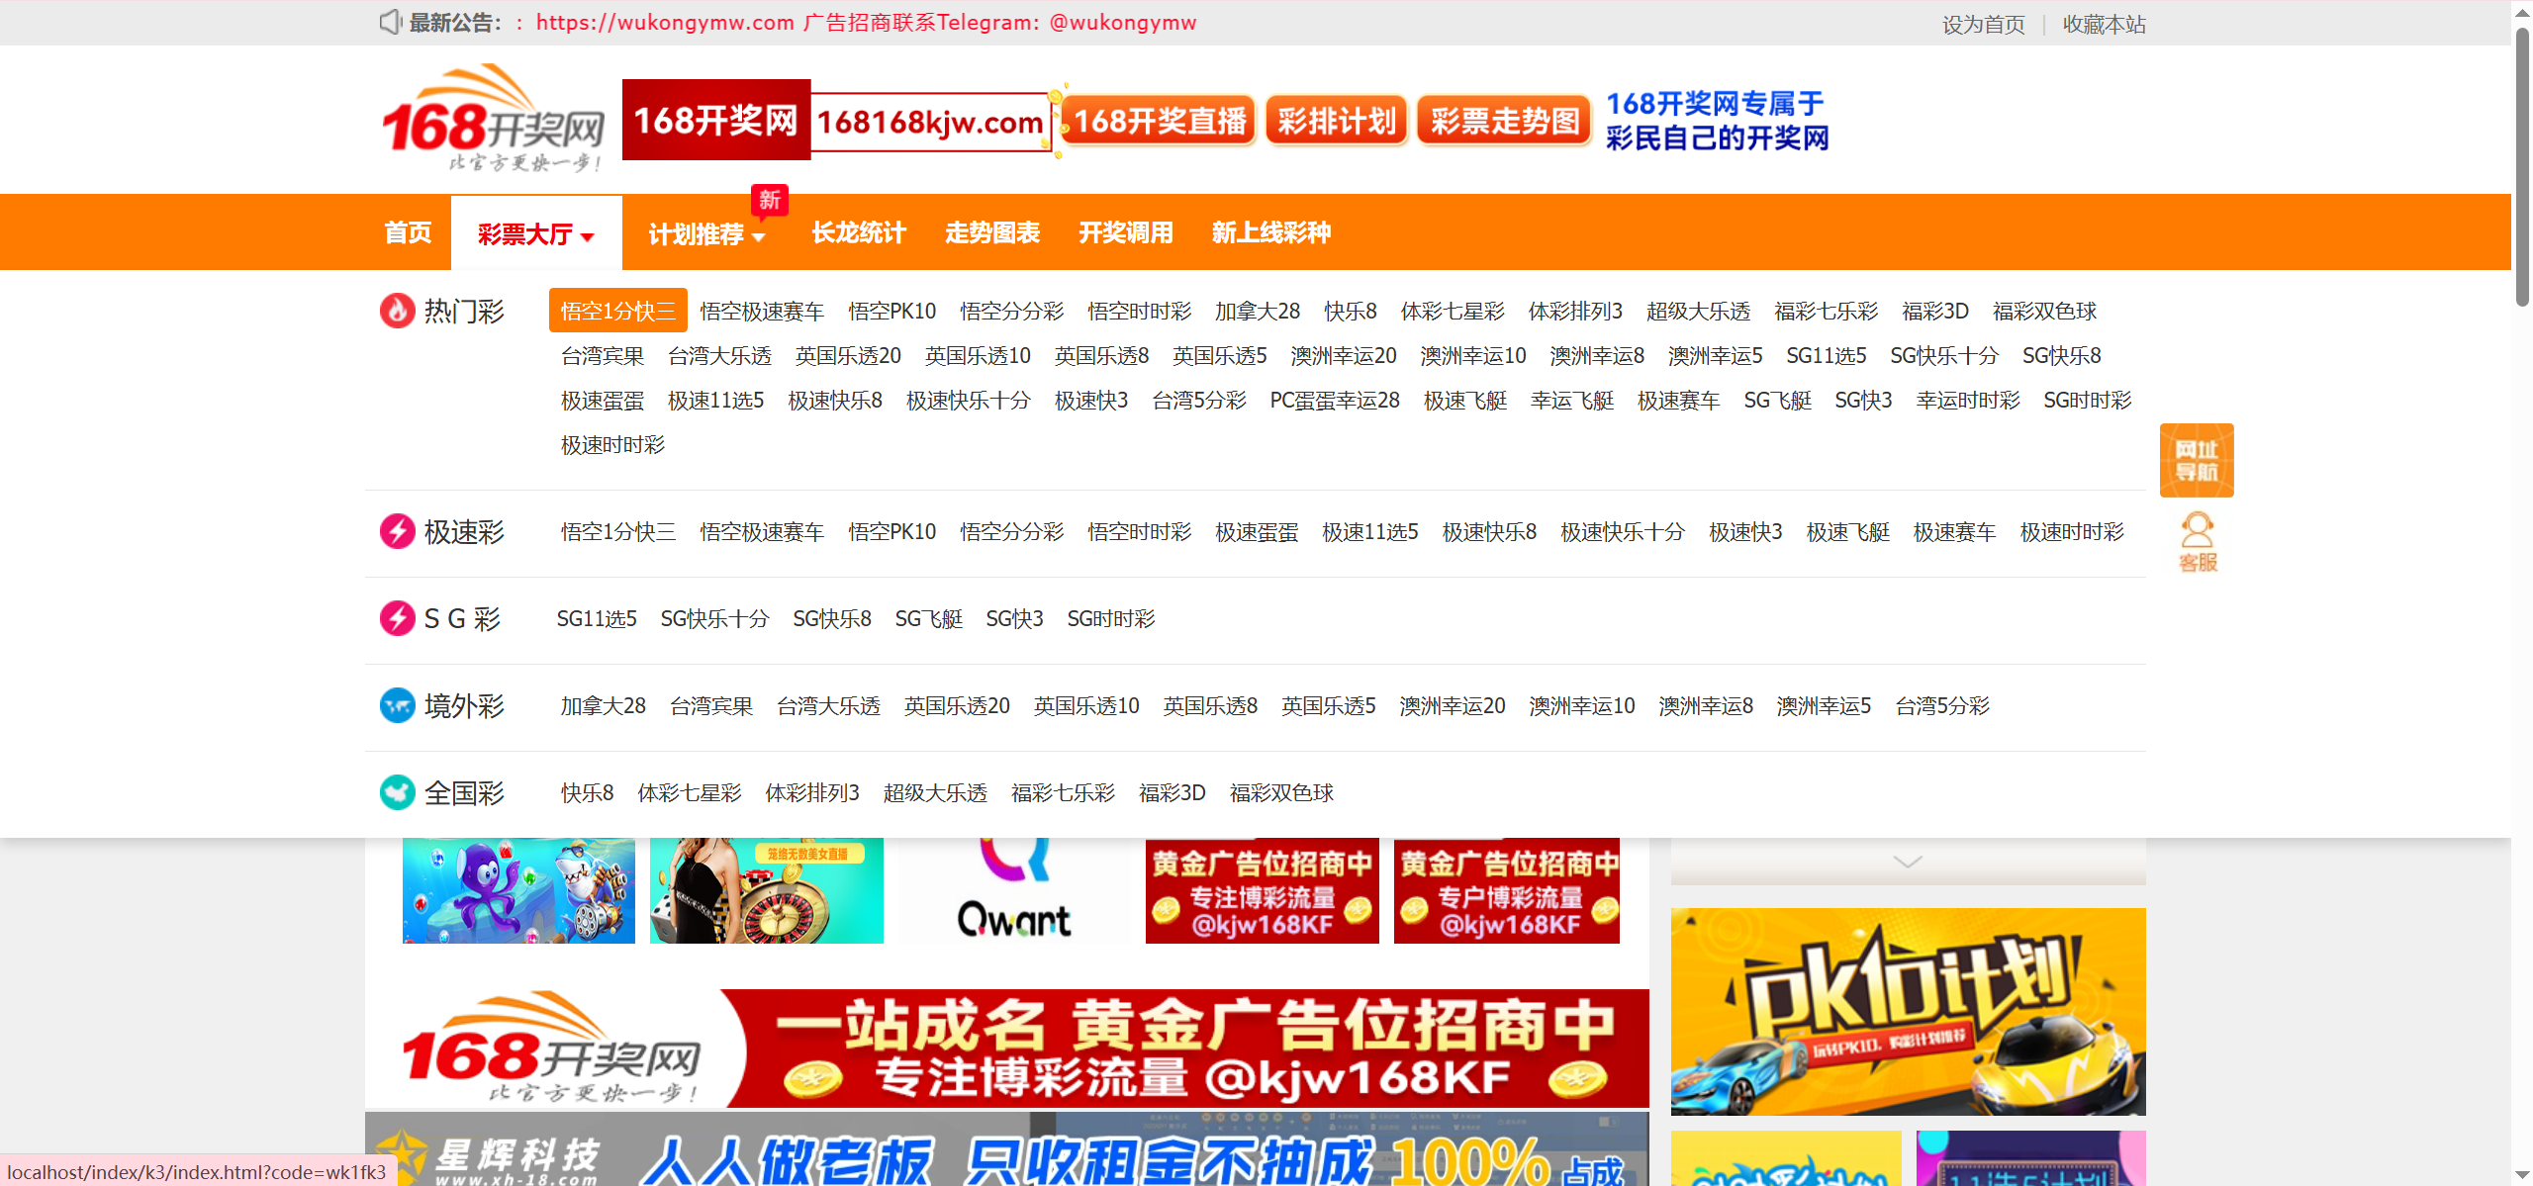
Task: Open 走势图表 nav item
Action: tap(991, 233)
